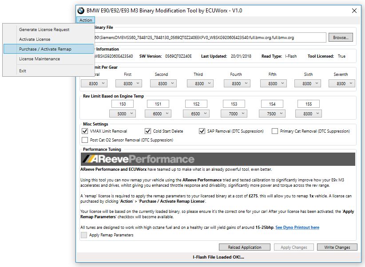Uncheck SAP Removal (DTC Suppression)
This screenshot has height=267, width=365.
(x=202, y=131)
